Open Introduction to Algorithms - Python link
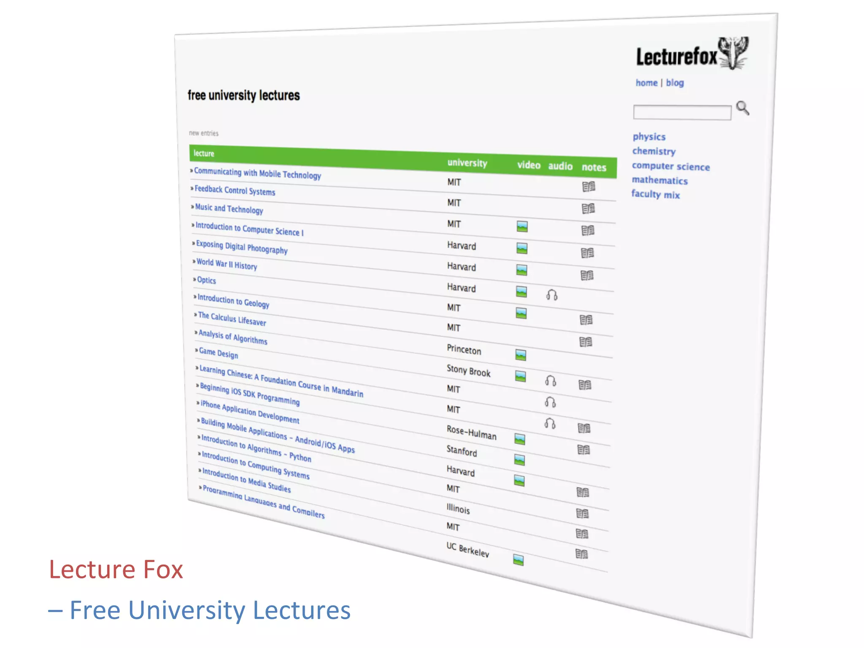This screenshot has width=864, height=648. click(256, 448)
